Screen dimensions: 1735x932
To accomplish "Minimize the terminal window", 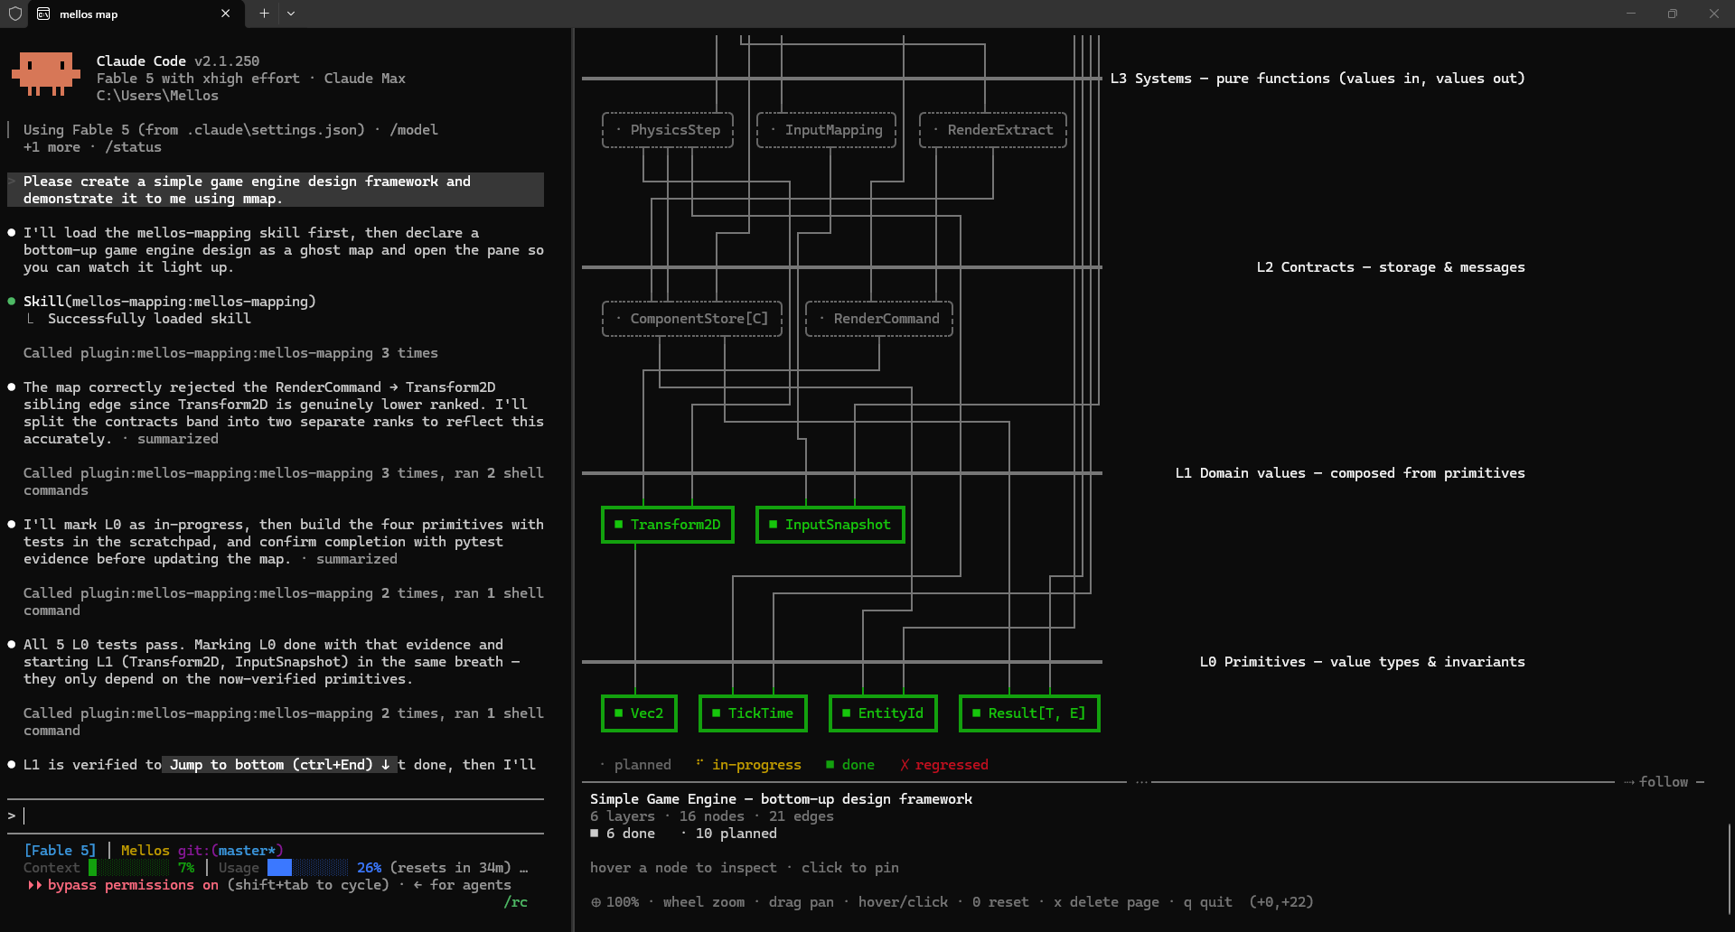I will (x=1631, y=14).
